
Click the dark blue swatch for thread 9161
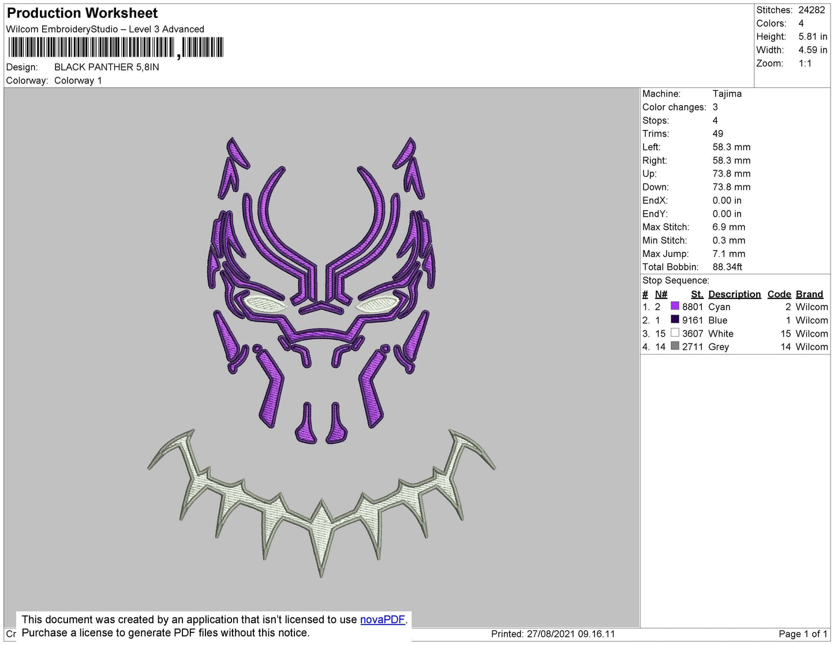[675, 319]
